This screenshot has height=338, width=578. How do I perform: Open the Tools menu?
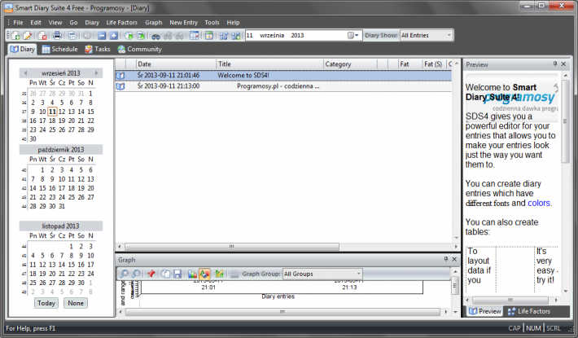212,23
